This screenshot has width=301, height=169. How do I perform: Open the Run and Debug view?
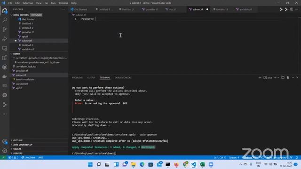(x=5, y=38)
